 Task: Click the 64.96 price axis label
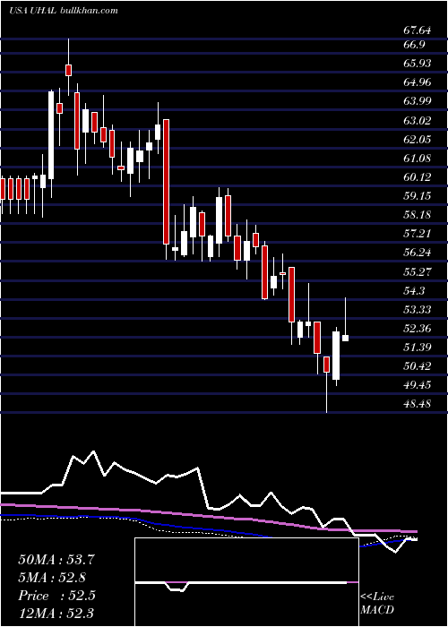(418, 82)
